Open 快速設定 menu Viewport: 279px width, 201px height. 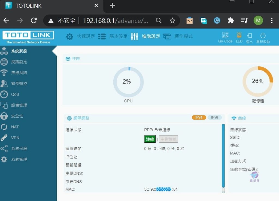point(86,36)
